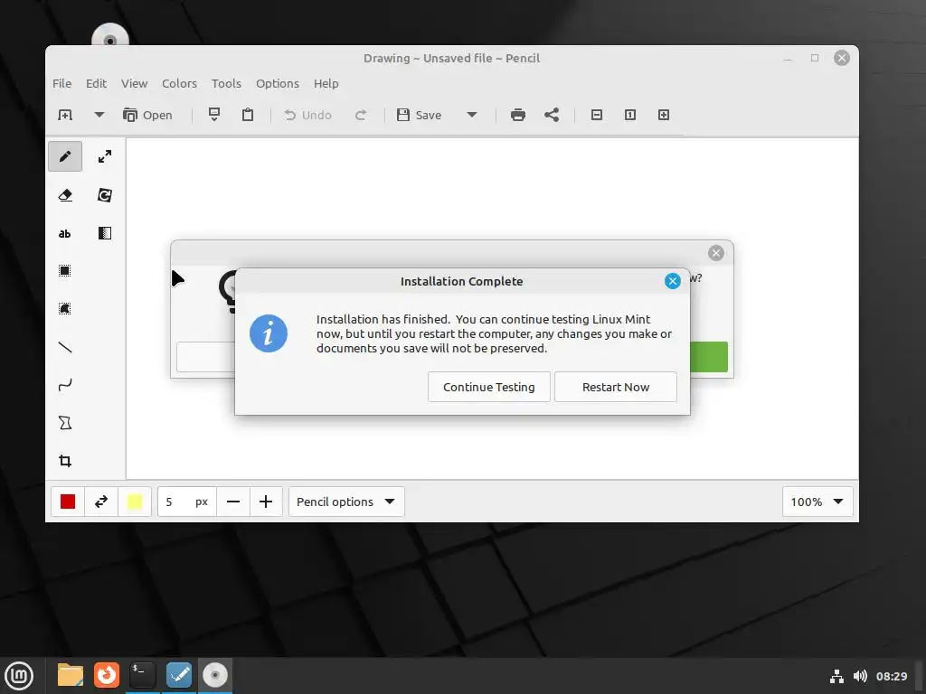Screen dimensions: 926x694
Task: Click the Paste clipboard icon
Action: [x=248, y=115]
